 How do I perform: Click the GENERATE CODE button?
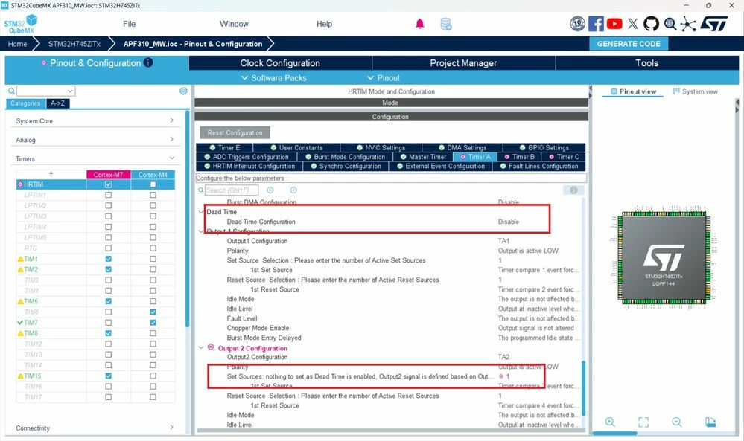pos(629,44)
